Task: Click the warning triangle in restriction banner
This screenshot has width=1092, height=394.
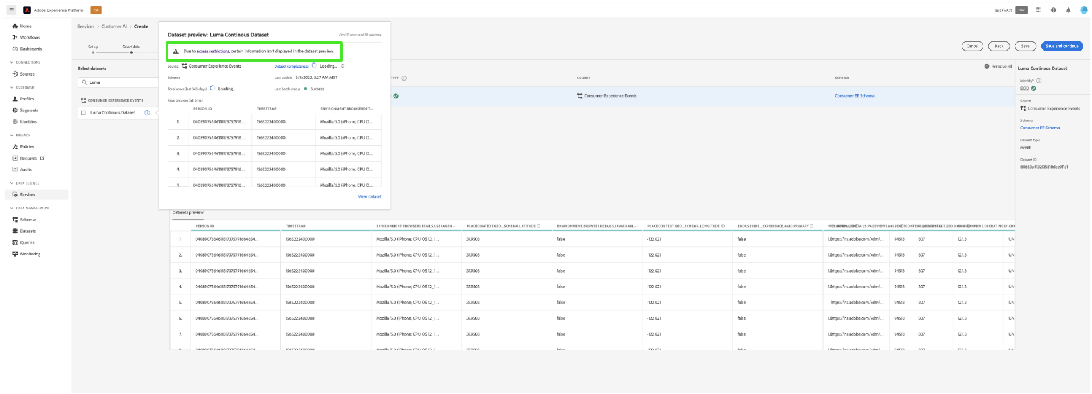Action: pyautogui.click(x=176, y=51)
